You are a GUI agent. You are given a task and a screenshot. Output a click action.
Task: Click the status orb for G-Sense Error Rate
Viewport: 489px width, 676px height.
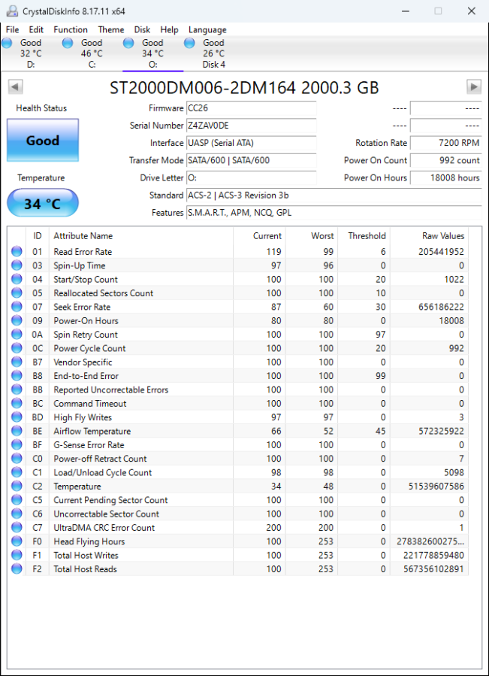click(17, 444)
